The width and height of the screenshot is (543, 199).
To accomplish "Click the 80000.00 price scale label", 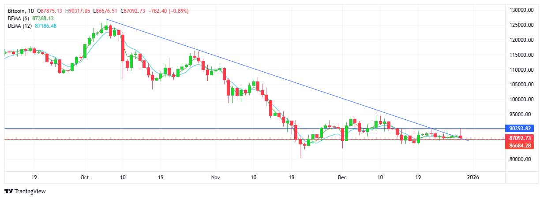I will [x=521, y=159].
